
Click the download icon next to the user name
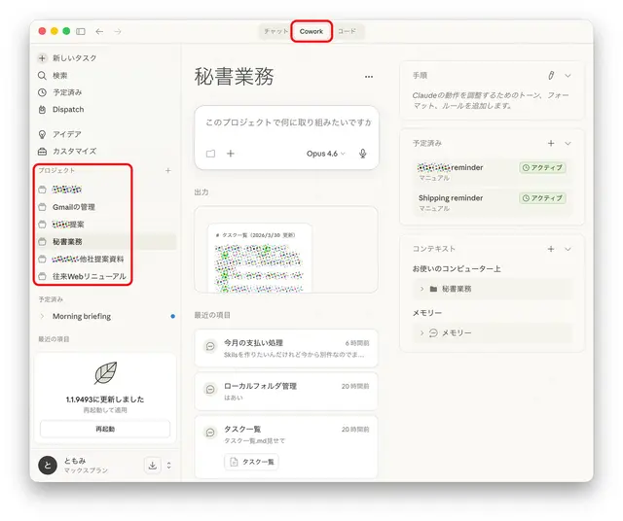click(x=153, y=465)
